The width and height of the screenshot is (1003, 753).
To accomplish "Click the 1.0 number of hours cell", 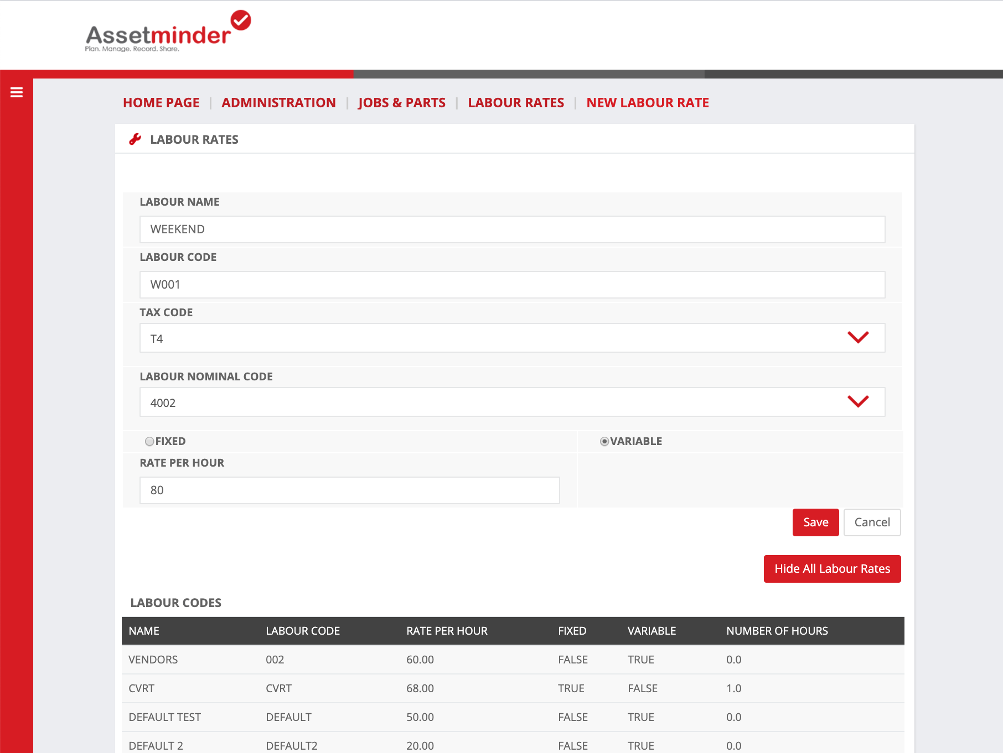I will 733,688.
